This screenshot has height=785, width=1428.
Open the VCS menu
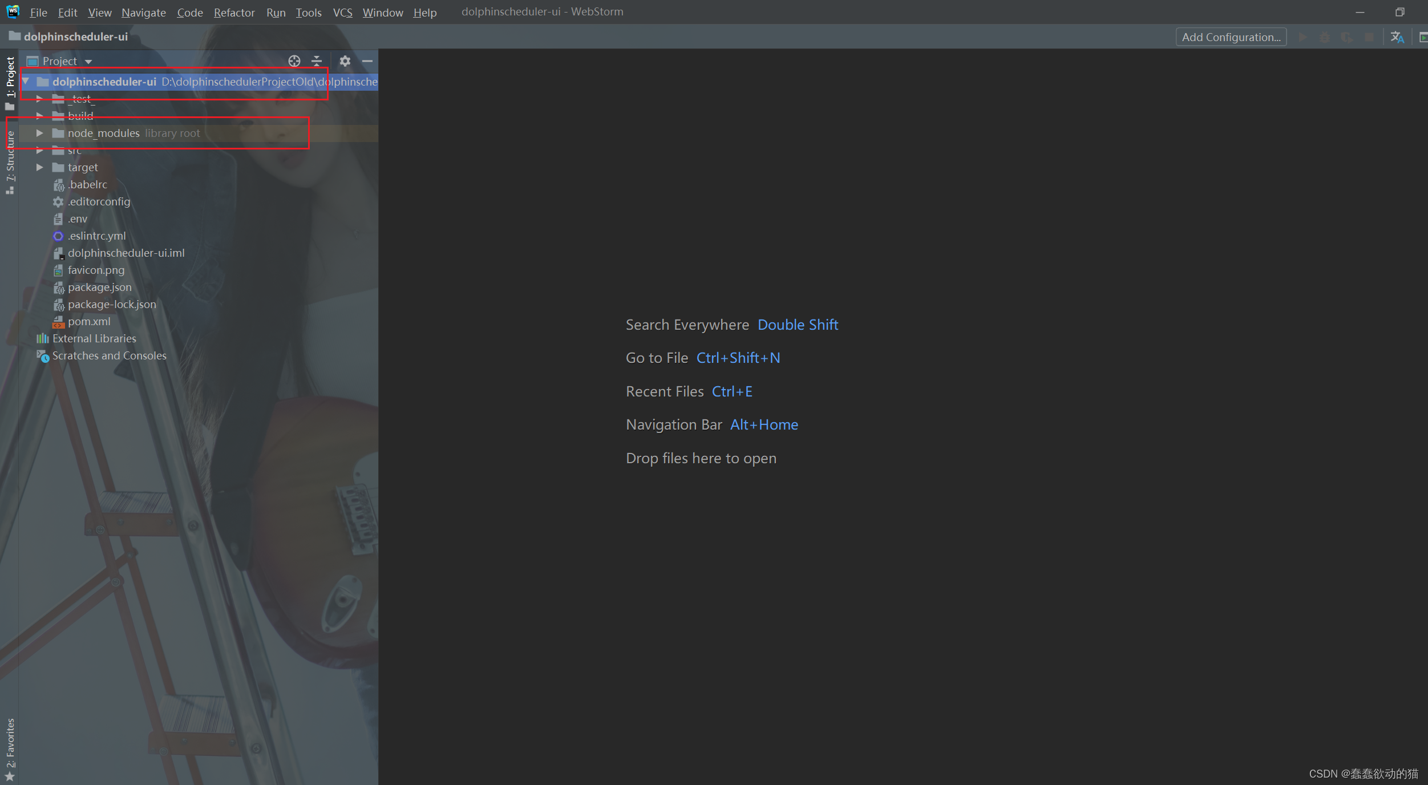pos(342,12)
